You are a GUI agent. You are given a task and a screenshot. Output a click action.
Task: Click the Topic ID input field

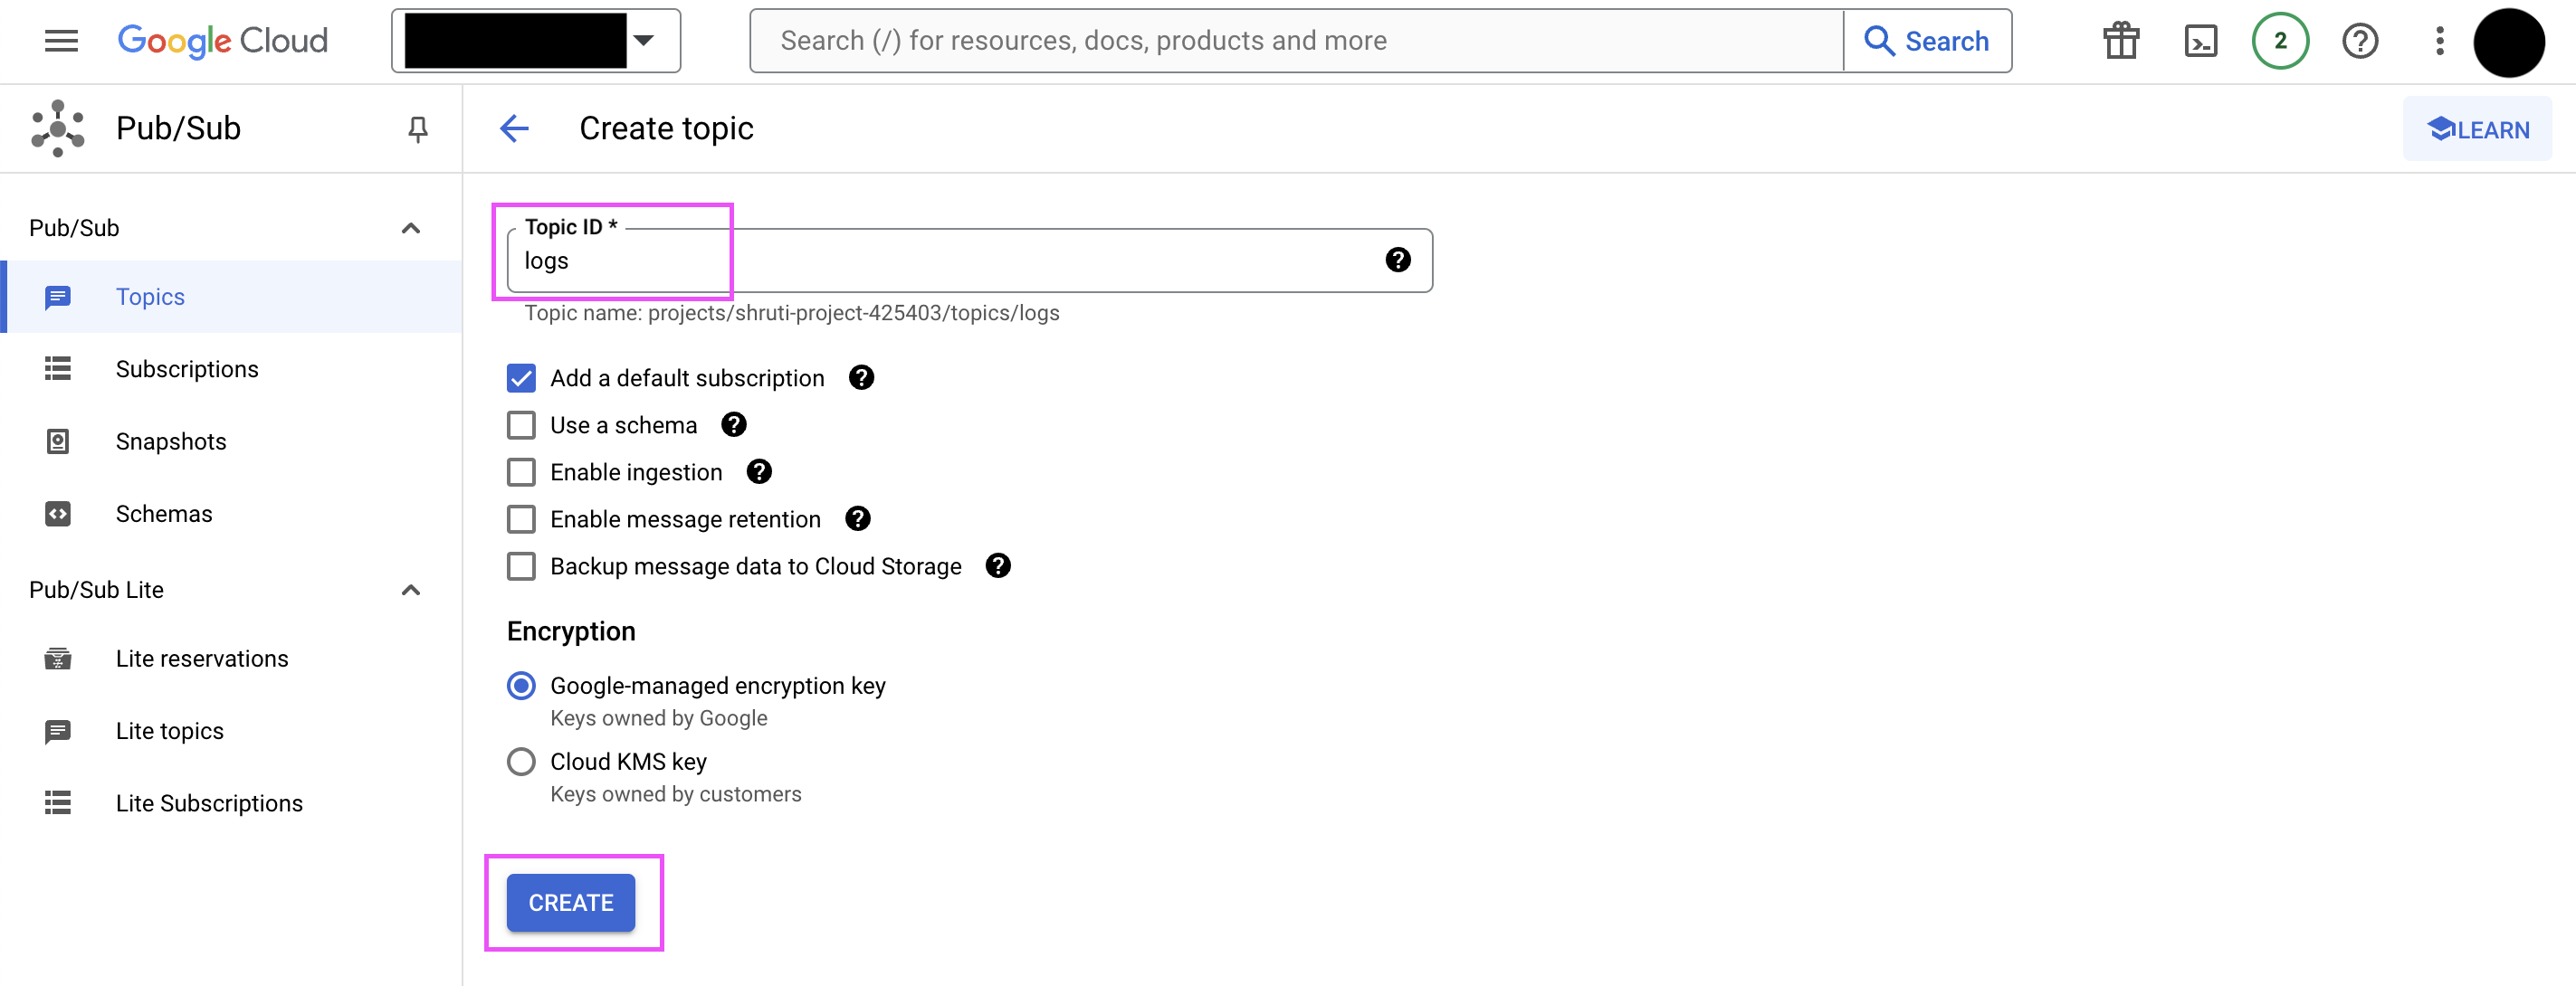pyautogui.click(x=940, y=261)
